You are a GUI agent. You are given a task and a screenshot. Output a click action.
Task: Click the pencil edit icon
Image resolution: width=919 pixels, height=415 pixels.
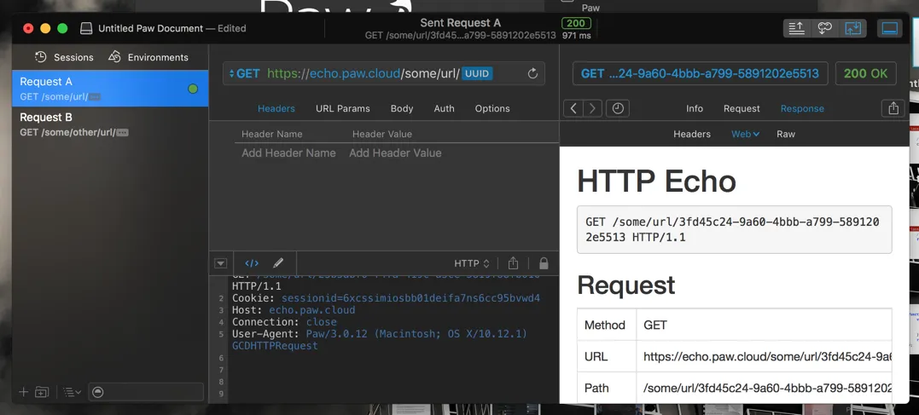coord(278,263)
